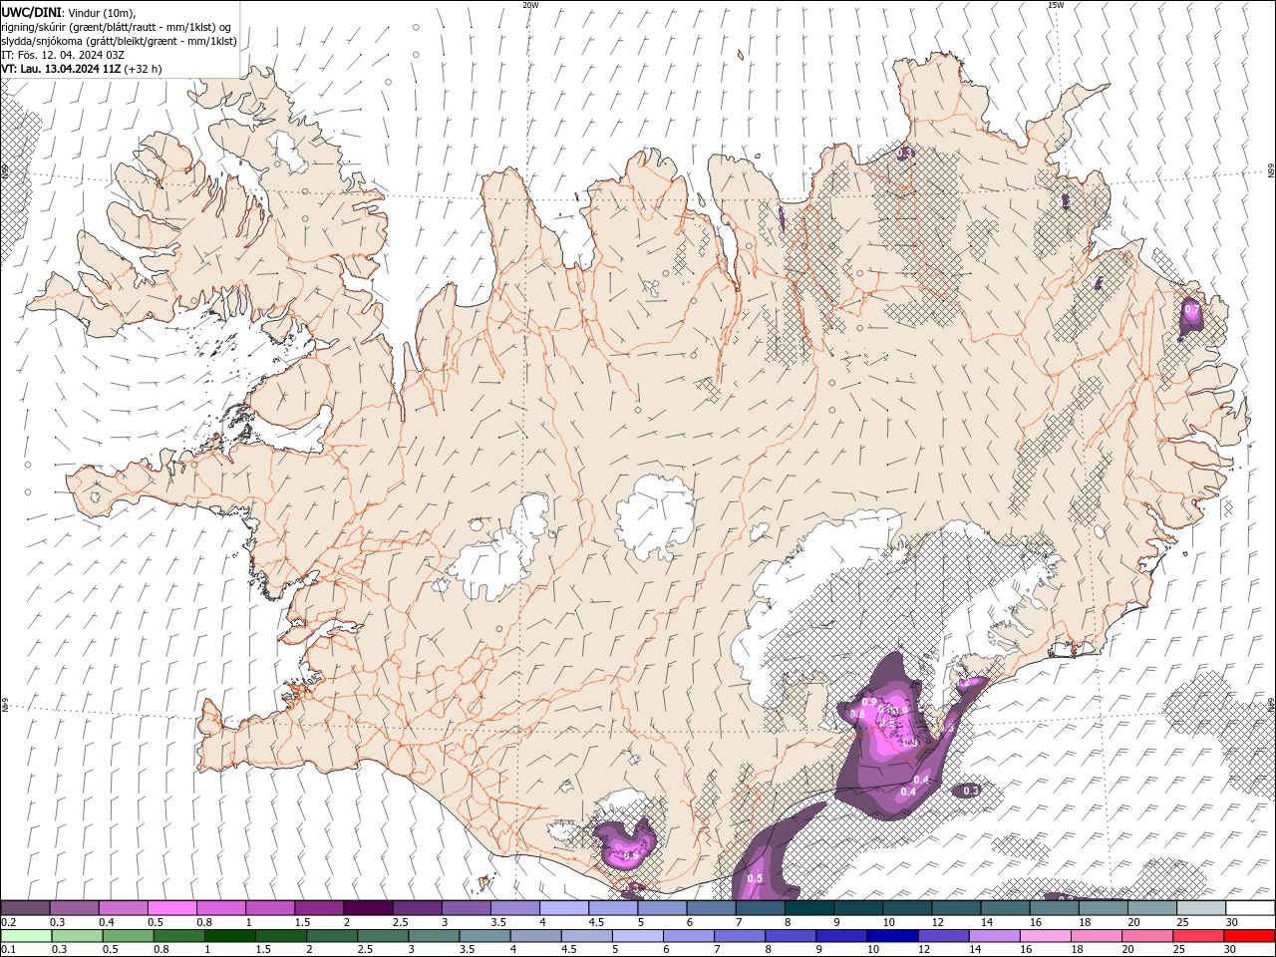Select the snow legend swatch labeled 3
This screenshot has width=1276, height=957.
466,908
